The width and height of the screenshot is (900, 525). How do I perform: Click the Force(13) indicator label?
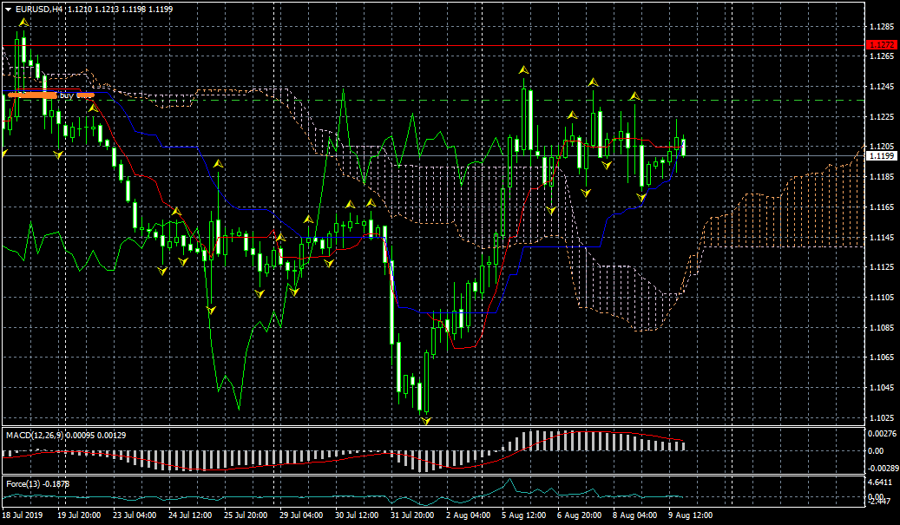pos(22,482)
